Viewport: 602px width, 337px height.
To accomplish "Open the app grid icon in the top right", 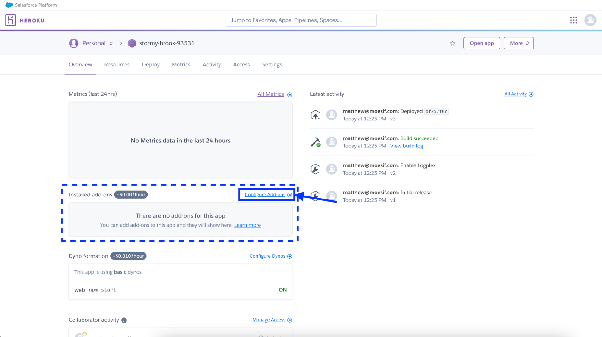I will (573, 20).
